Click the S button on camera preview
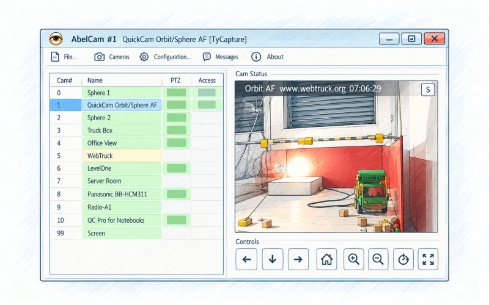The width and height of the screenshot is (489, 305). [428, 90]
